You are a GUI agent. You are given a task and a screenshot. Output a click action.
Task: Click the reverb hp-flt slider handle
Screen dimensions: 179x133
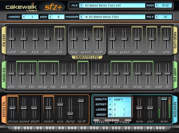81,100
